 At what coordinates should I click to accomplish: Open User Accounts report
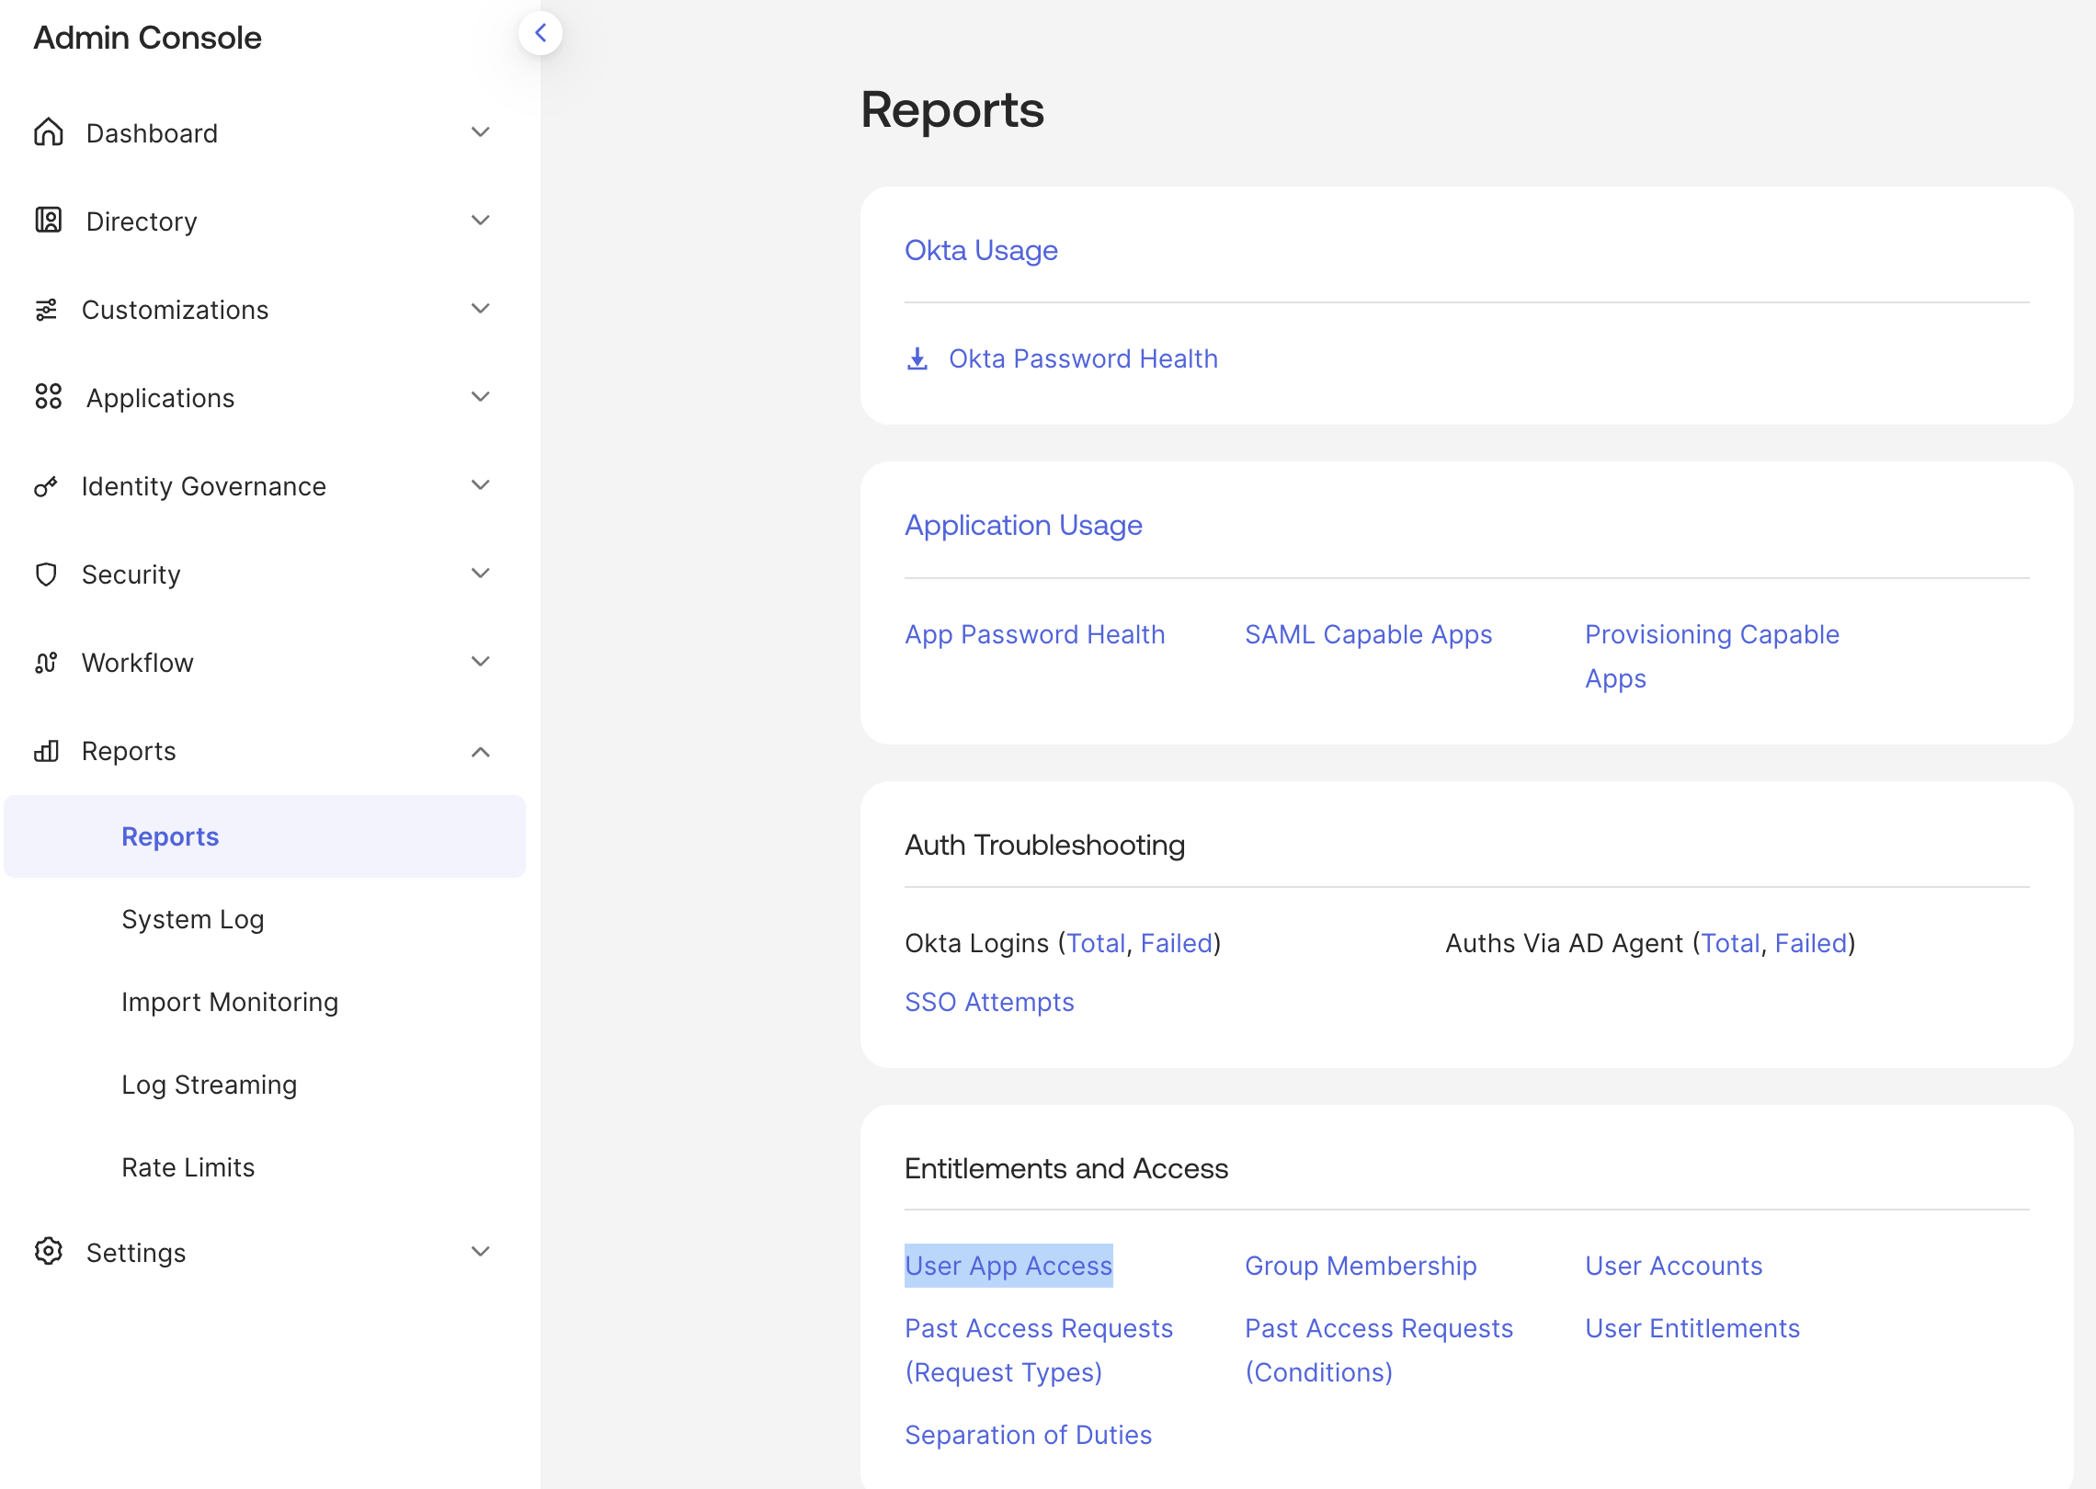click(1673, 1266)
